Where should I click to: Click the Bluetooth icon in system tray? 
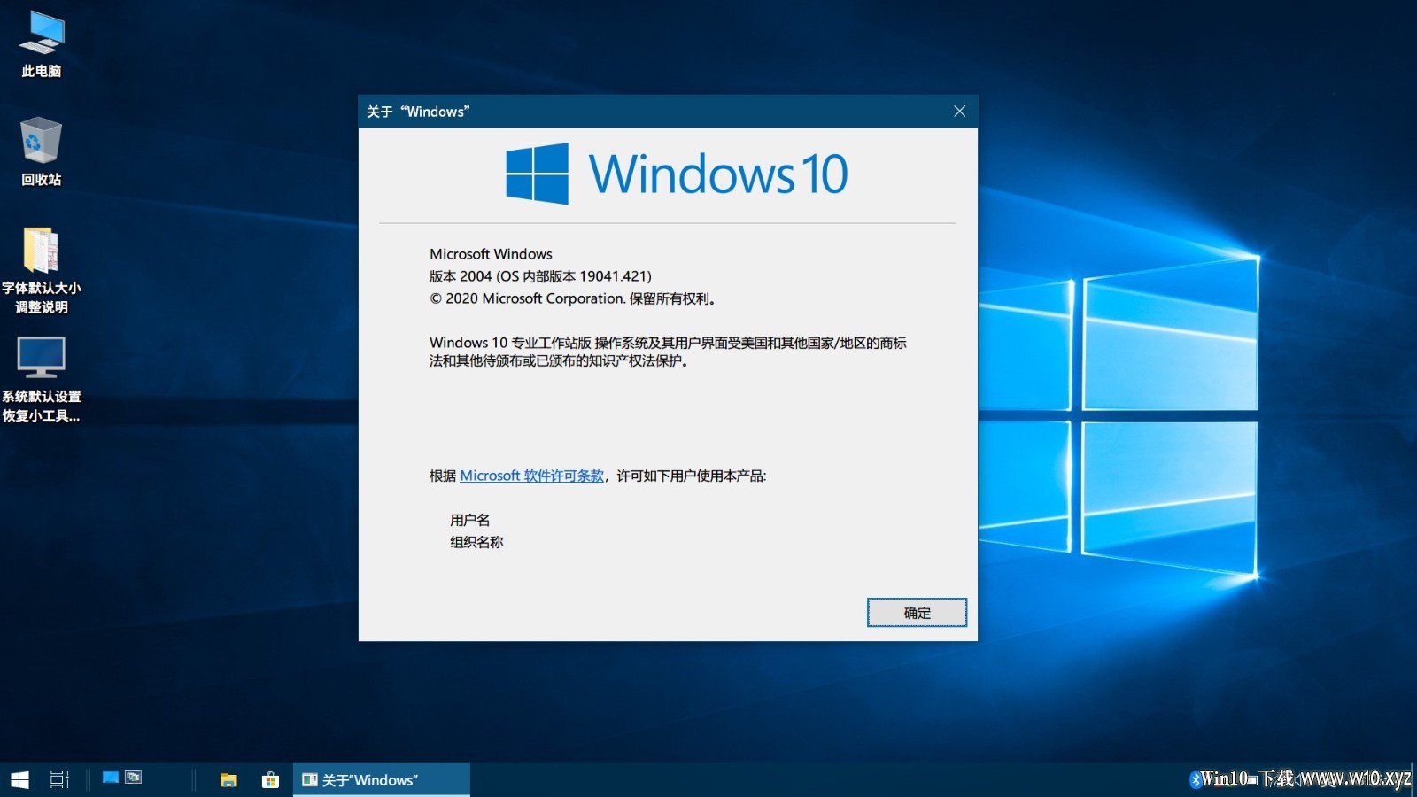pos(1195,779)
